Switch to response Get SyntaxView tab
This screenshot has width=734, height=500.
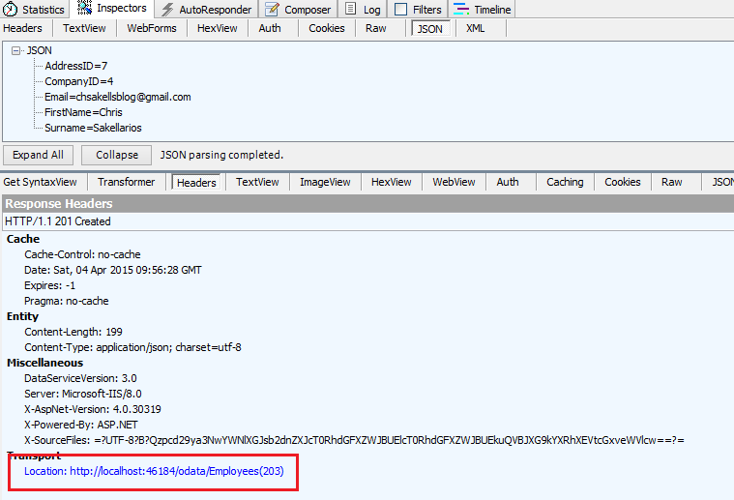point(41,182)
